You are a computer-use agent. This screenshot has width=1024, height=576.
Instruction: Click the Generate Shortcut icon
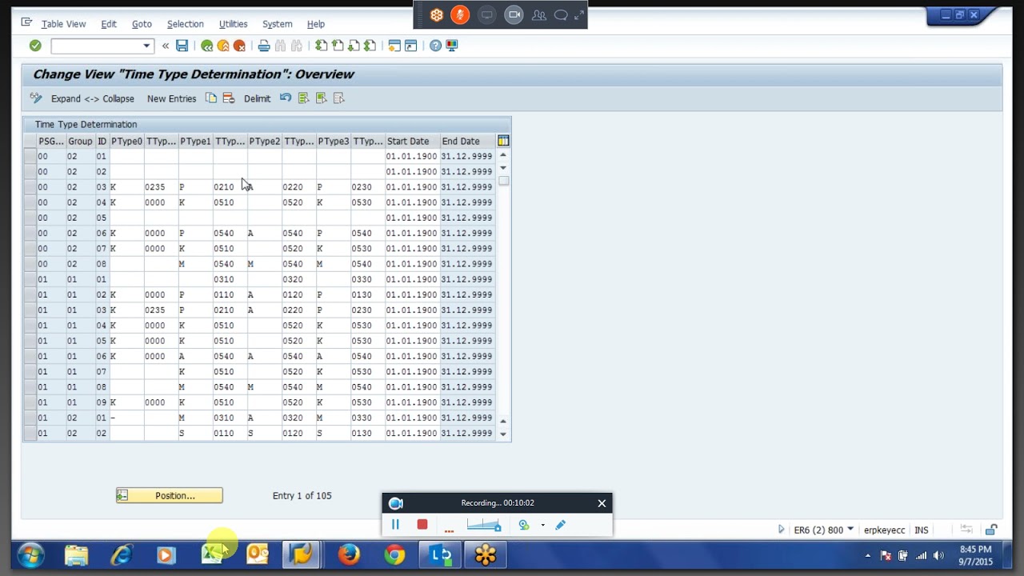[x=410, y=46]
